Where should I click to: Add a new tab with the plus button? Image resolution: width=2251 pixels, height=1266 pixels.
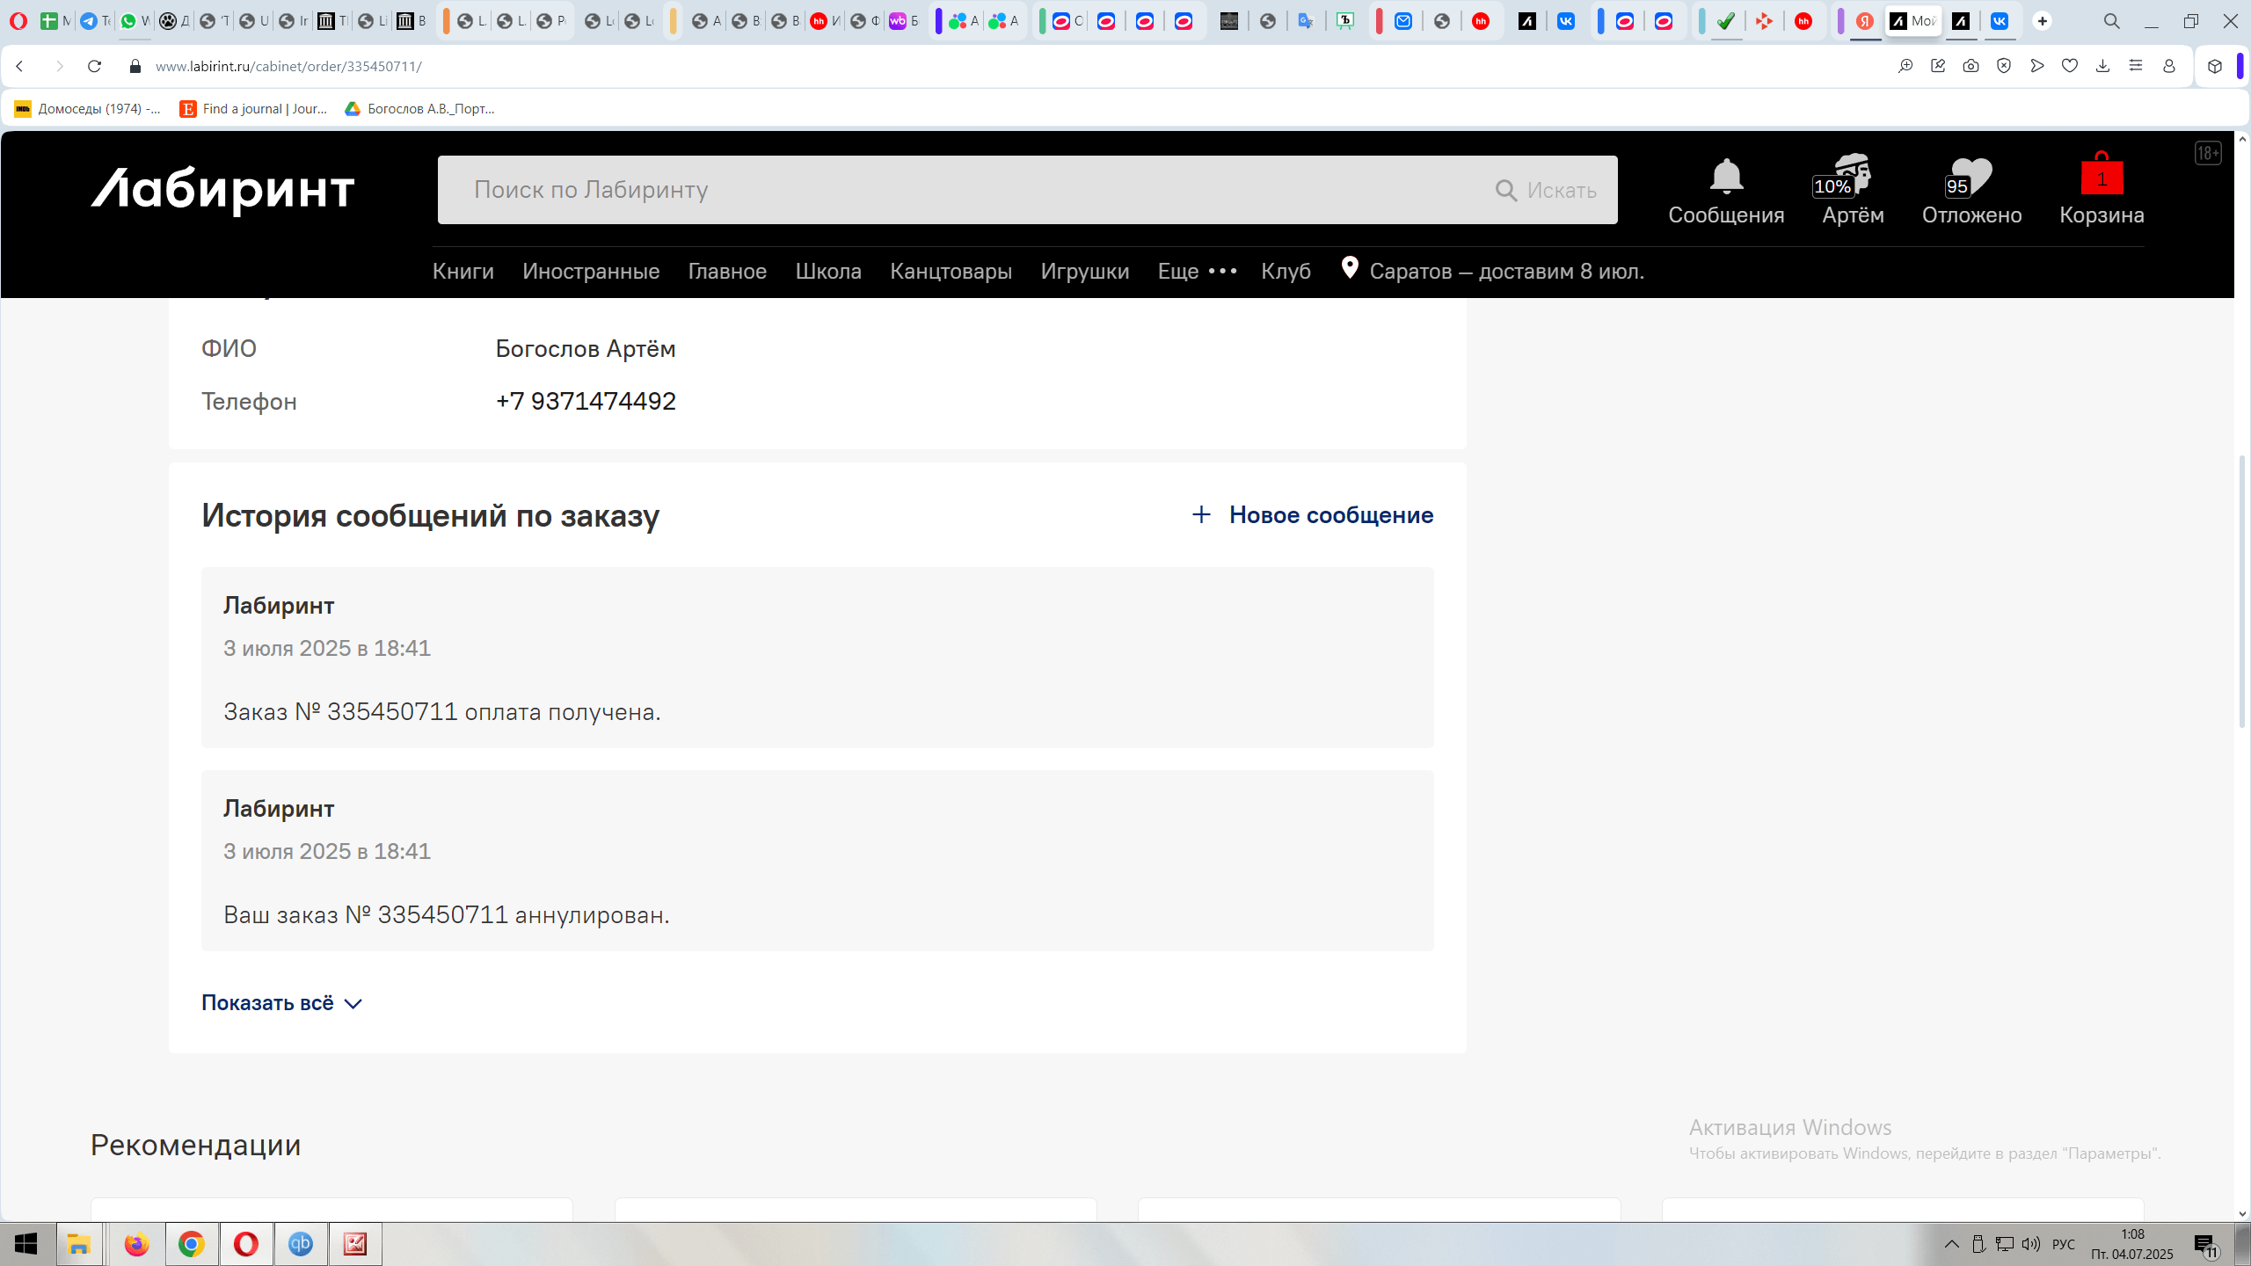pos(2043,21)
